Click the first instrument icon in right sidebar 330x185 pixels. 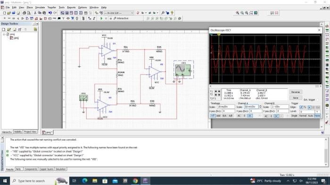[x=327, y=26]
